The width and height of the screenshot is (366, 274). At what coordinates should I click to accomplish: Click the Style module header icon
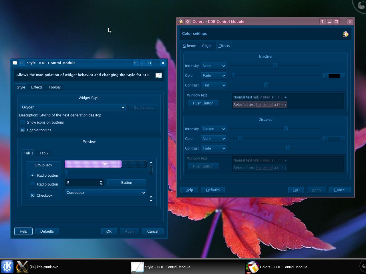coord(159,75)
